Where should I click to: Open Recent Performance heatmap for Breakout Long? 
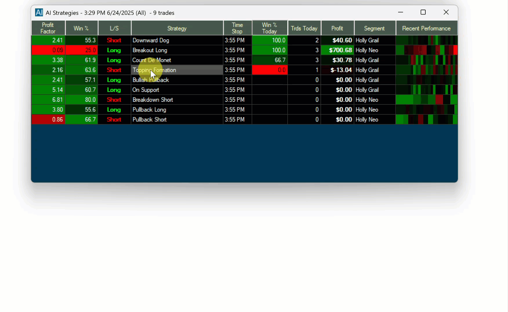427,50
